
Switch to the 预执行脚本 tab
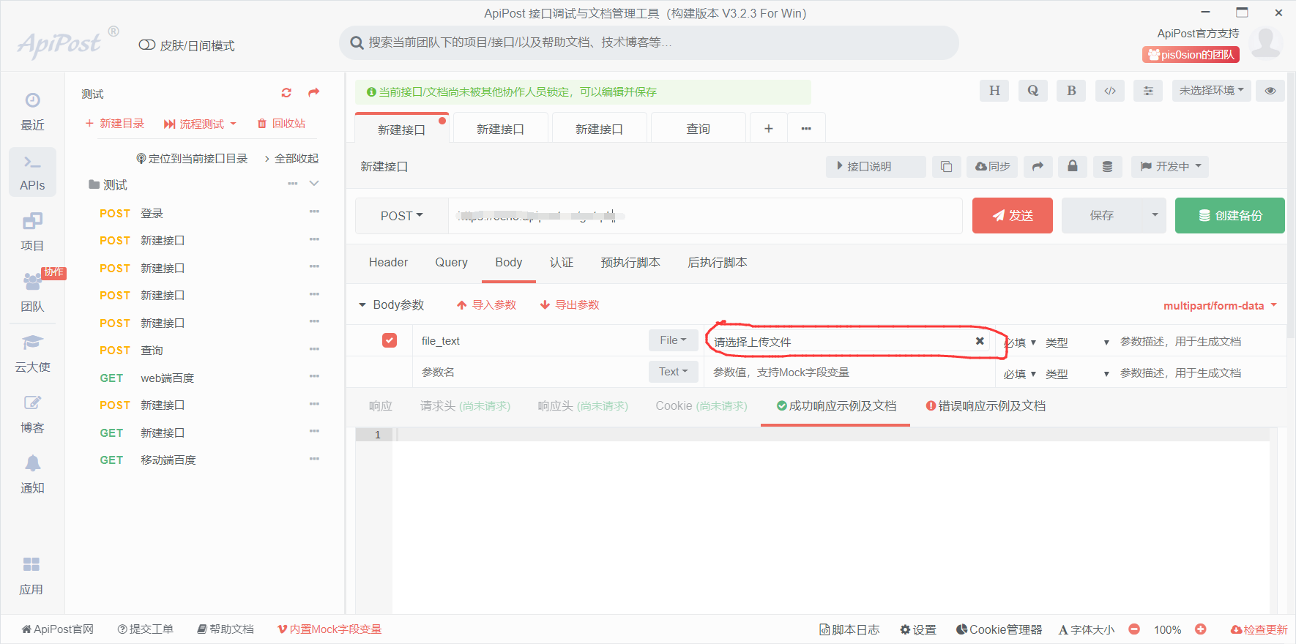[x=630, y=263]
